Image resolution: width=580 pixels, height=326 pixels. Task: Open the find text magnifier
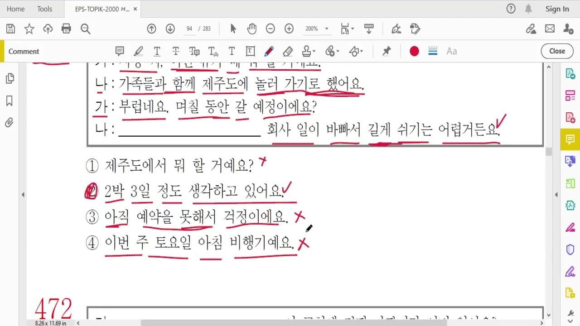click(x=85, y=29)
